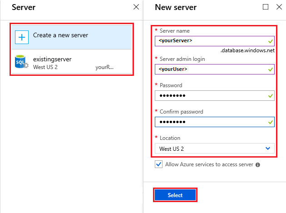Click the New server blade title
Viewport: 286px width, 213px height.
pos(176,7)
